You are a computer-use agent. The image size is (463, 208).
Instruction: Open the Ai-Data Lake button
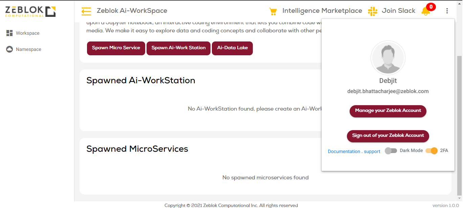click(232, 48)
